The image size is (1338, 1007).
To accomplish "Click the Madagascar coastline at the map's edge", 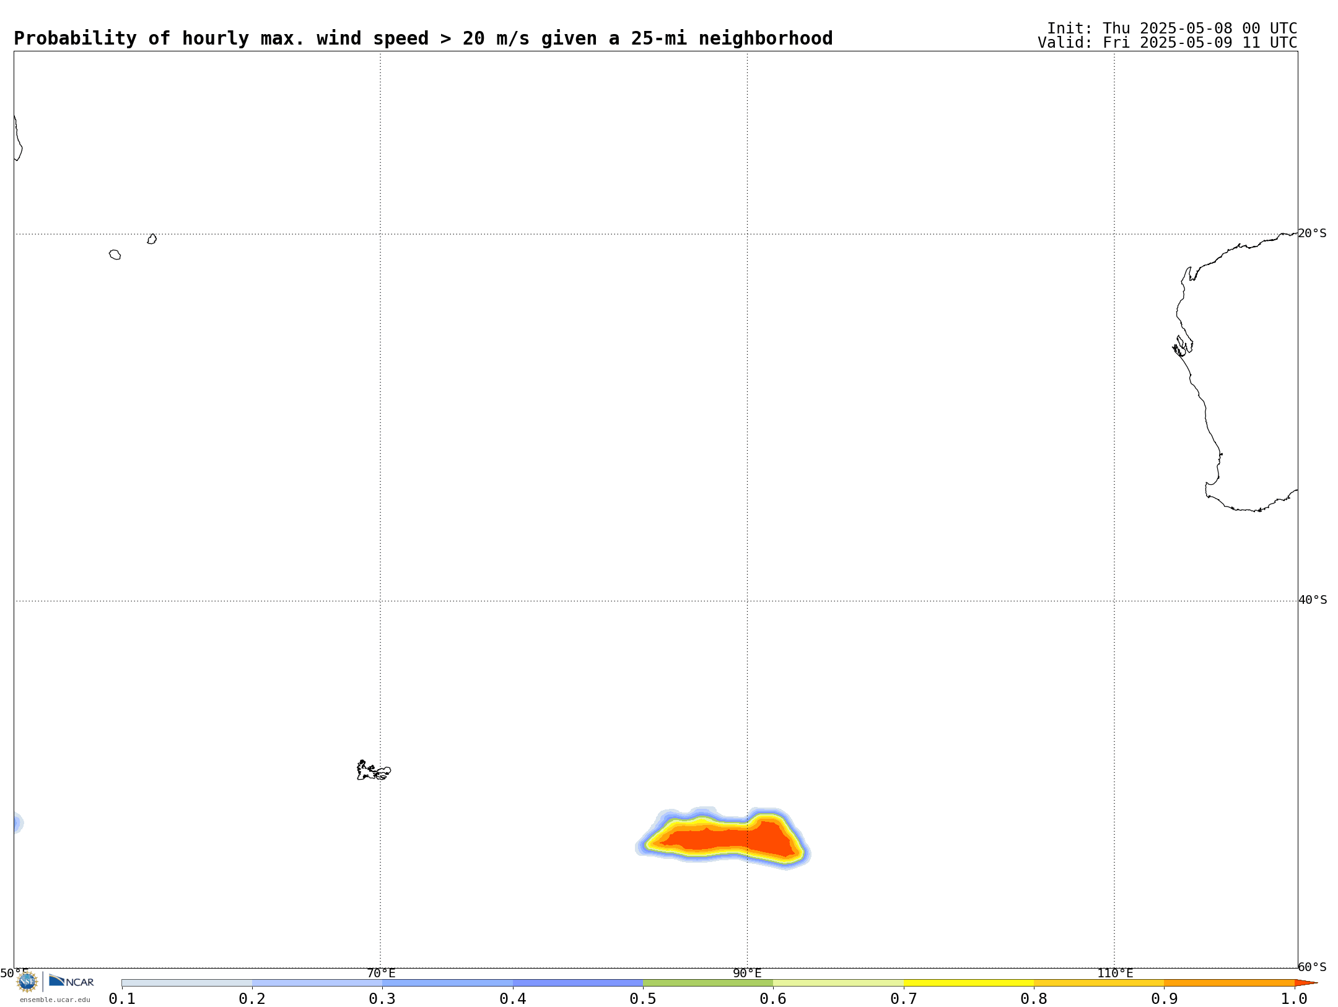I will point(18,137).
